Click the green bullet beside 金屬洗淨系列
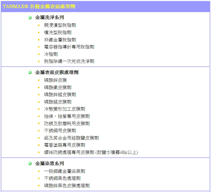The height and width of the screenshot is (192, 211). tap(30, 18)
